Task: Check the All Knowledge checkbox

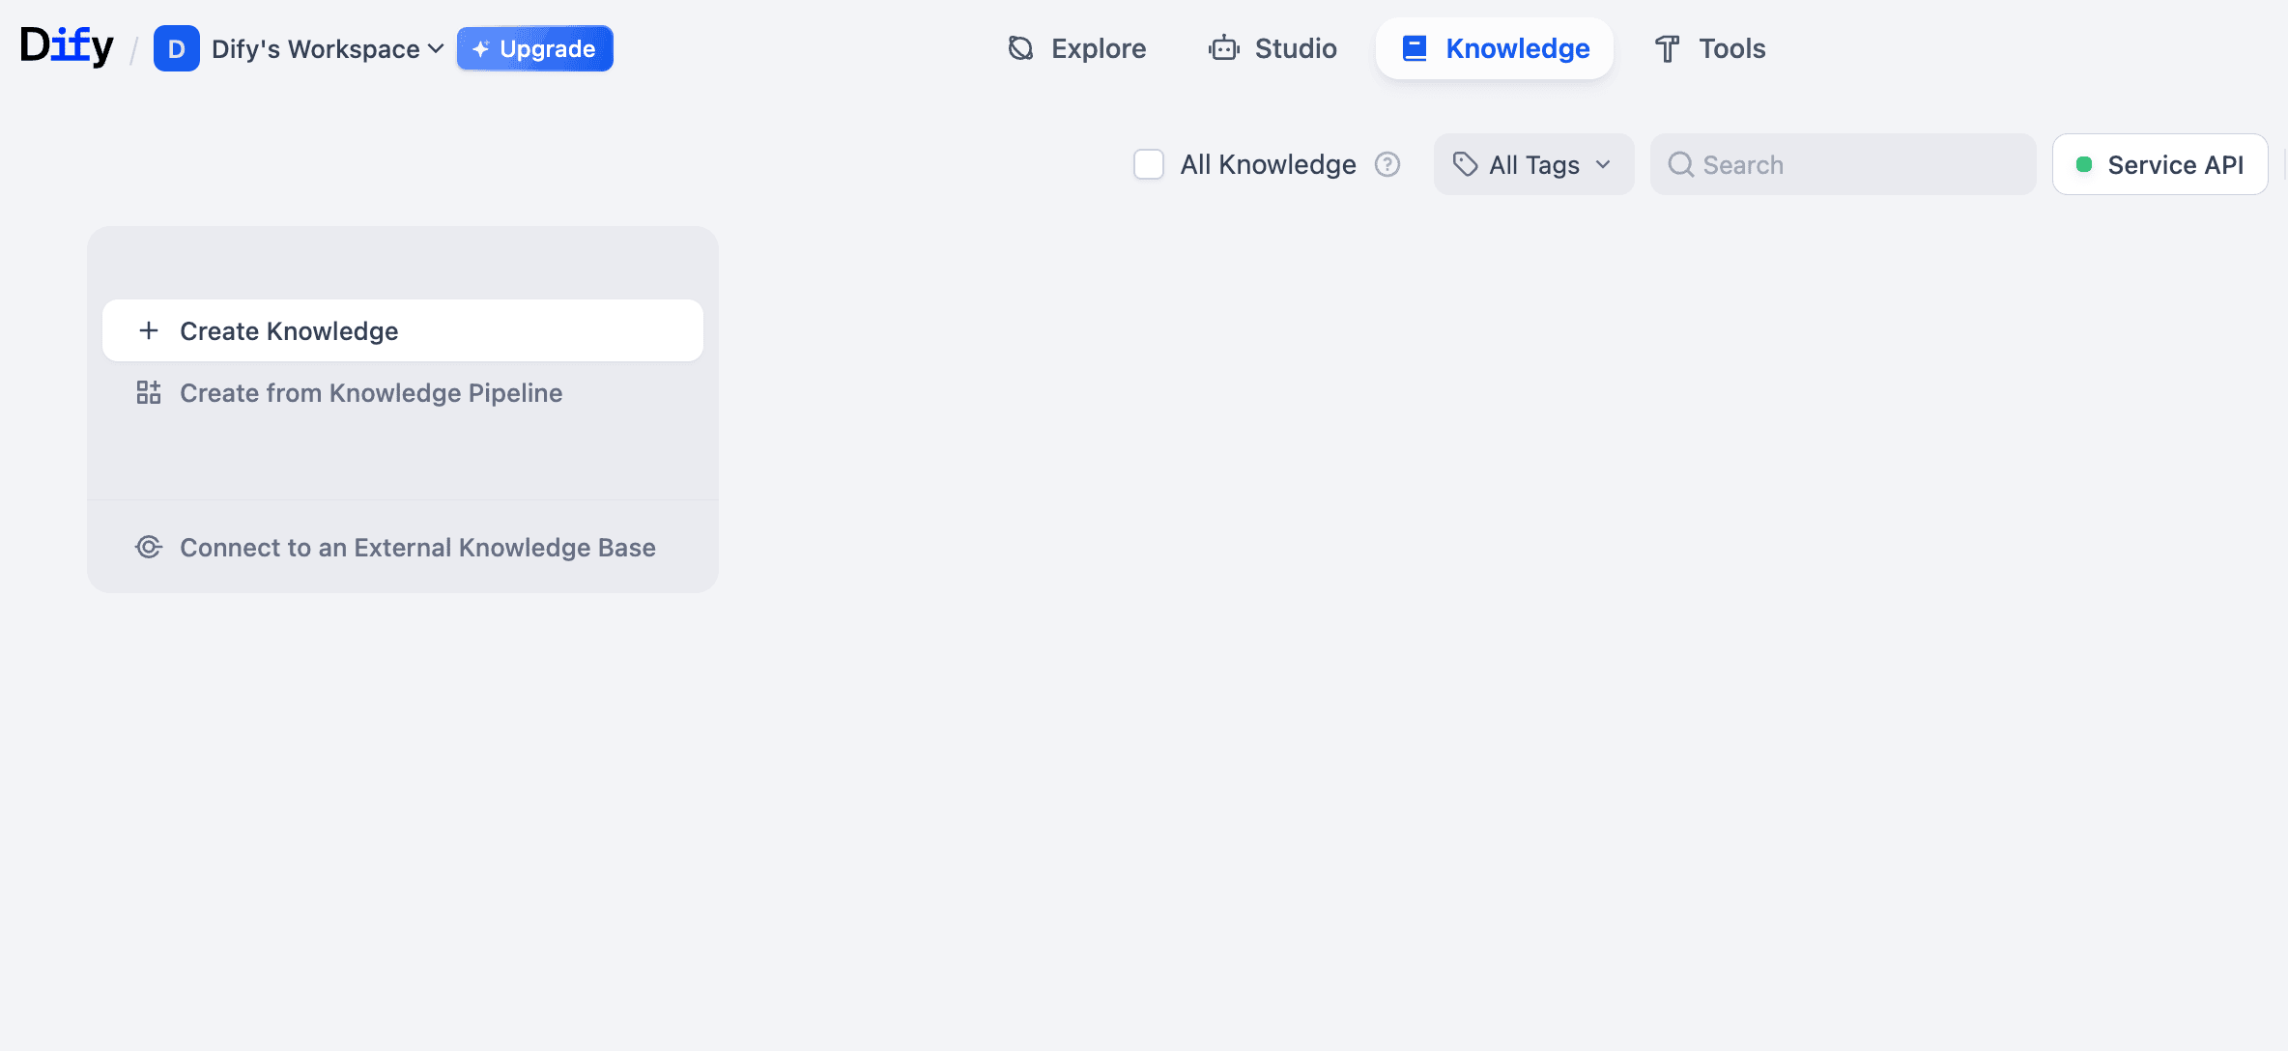Action: pyautogui.click(x=1148, y=164)
